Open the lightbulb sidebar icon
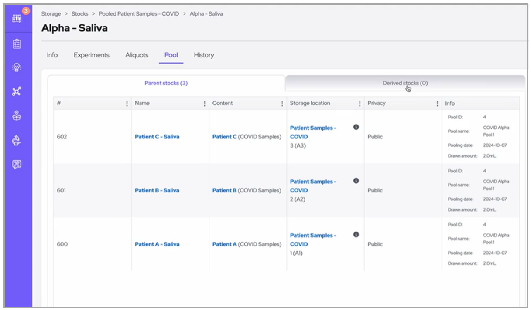This screenshot has height=310, width=531. (17, 68)
